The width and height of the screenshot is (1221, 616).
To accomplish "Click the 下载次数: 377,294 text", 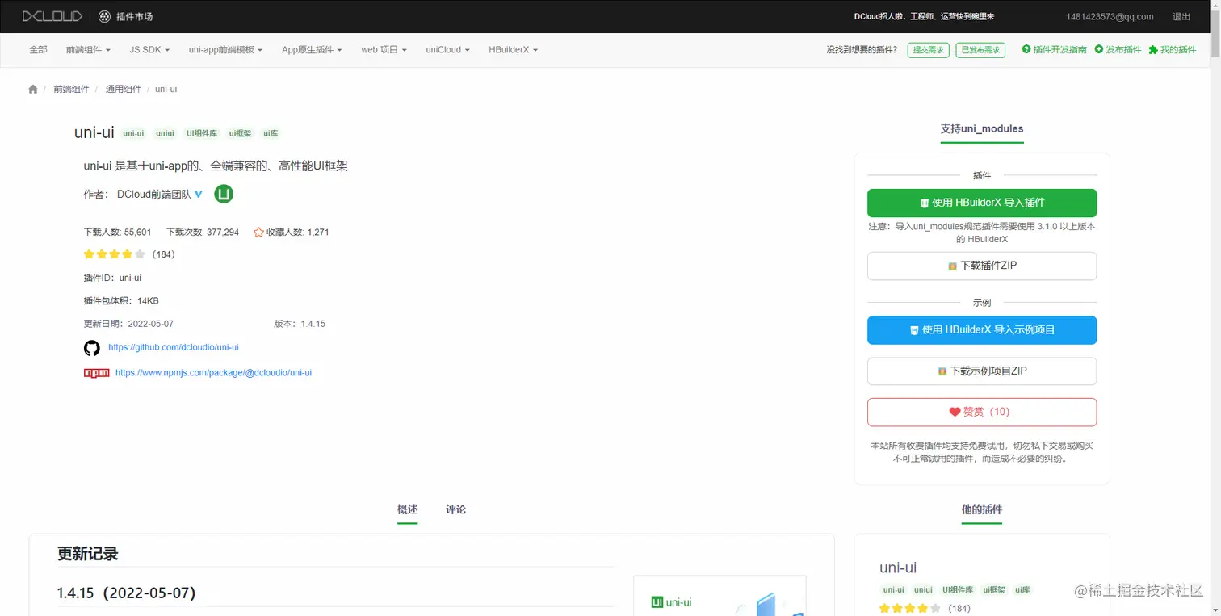I will [x=203, y=233].
